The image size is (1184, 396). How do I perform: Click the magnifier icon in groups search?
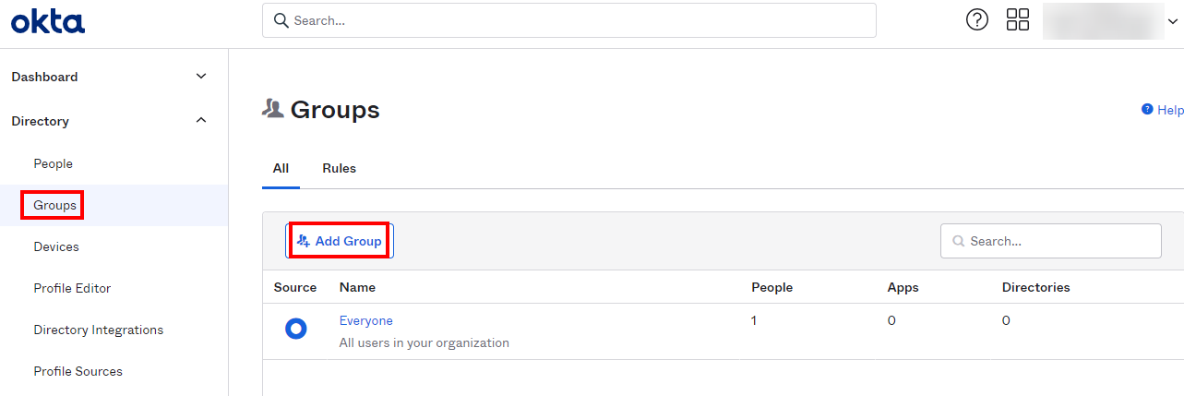(959, 241)
